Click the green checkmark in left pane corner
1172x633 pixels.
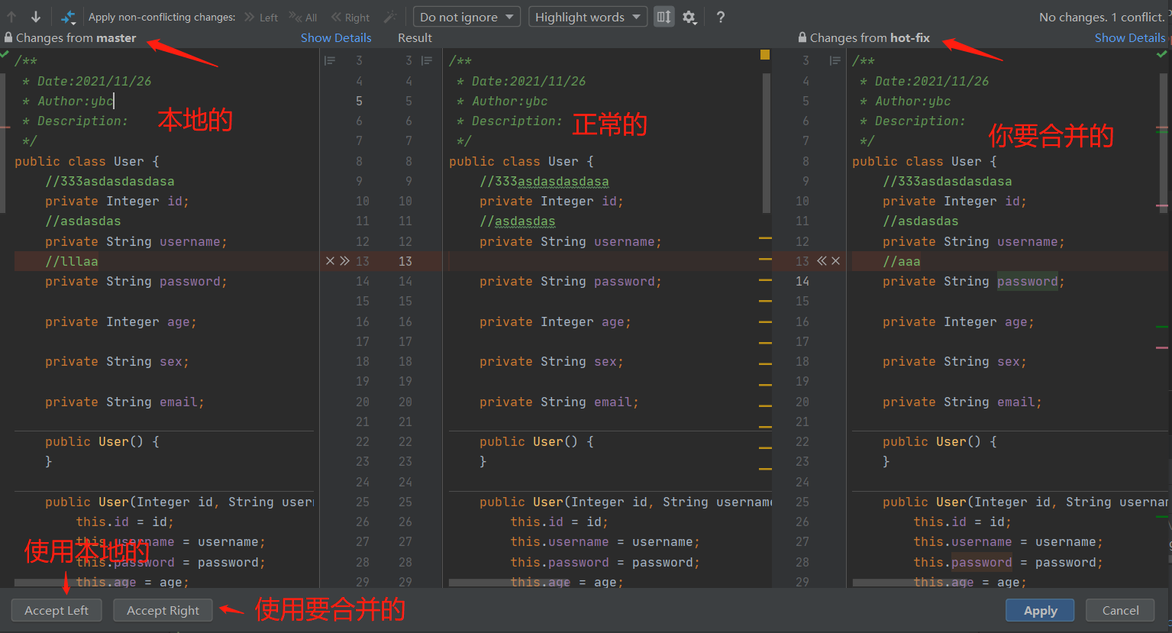click(5, 54)
